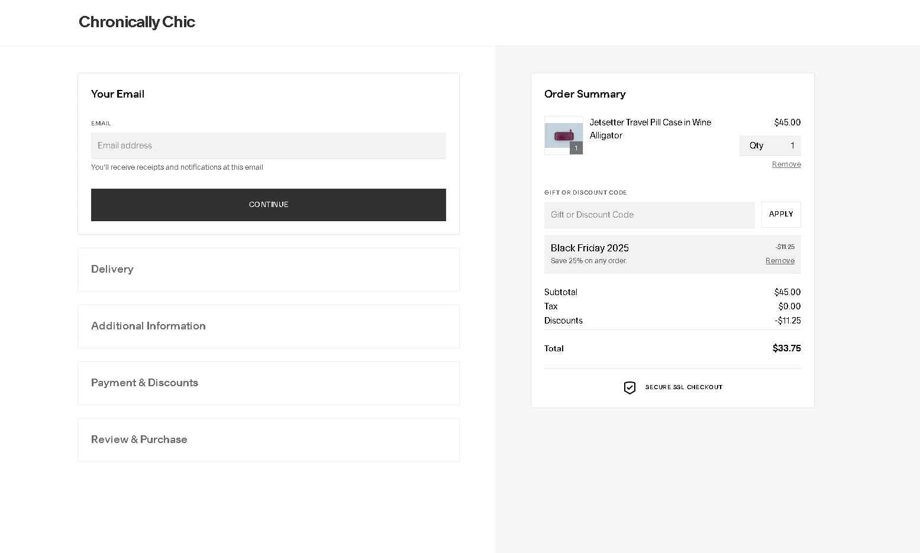
Task: Open the Jetsetter Pill Case product thumbnail
Action: (563, 135)
